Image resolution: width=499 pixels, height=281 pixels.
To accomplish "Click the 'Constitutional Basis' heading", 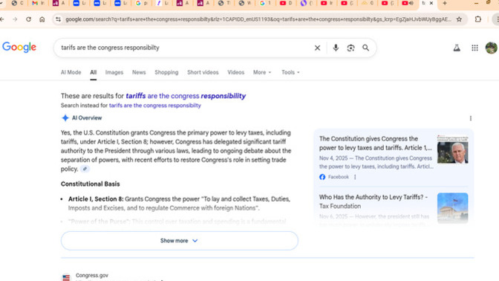I will point(91,184).
